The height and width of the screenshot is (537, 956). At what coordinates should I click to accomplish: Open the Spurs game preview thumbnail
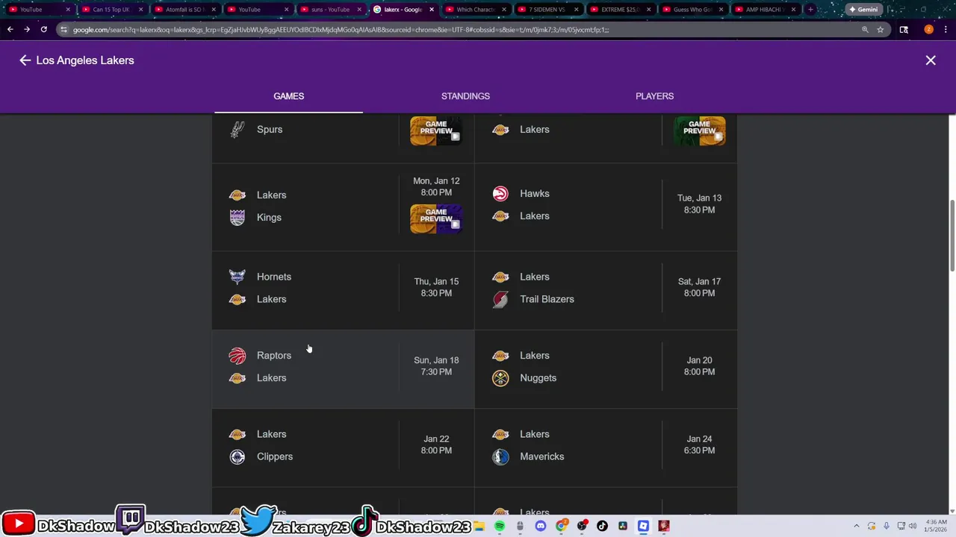tap(436, 131)
